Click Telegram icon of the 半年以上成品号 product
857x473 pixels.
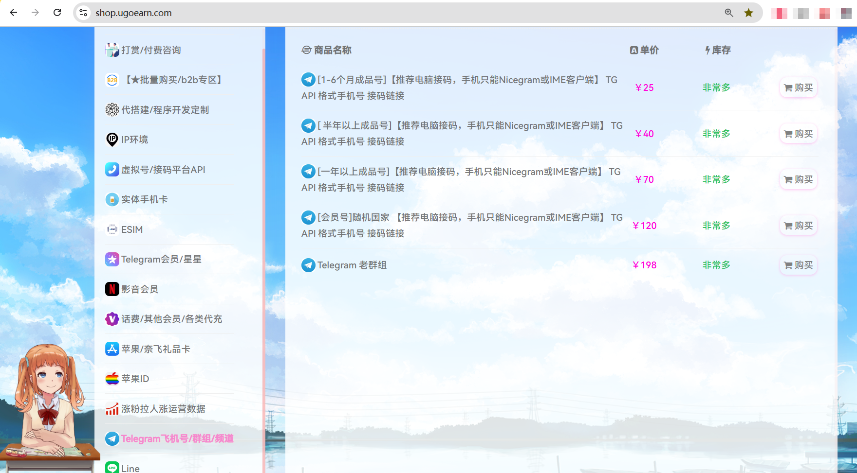[308, 125]
